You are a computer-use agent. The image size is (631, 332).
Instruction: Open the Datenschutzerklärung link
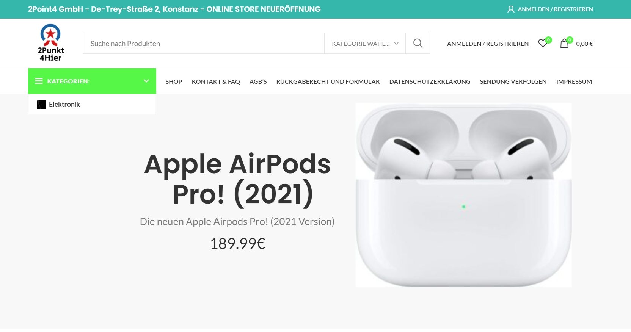430,81
